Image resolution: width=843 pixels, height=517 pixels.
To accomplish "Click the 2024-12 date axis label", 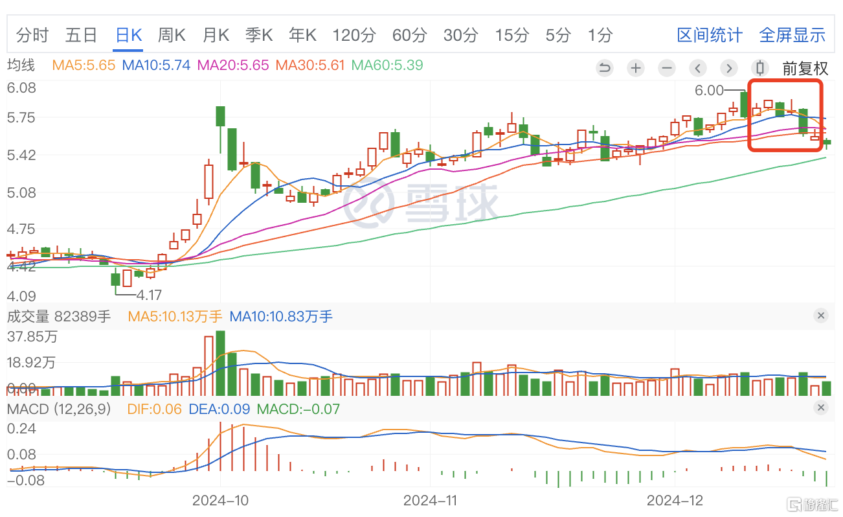I will [675, 501].
